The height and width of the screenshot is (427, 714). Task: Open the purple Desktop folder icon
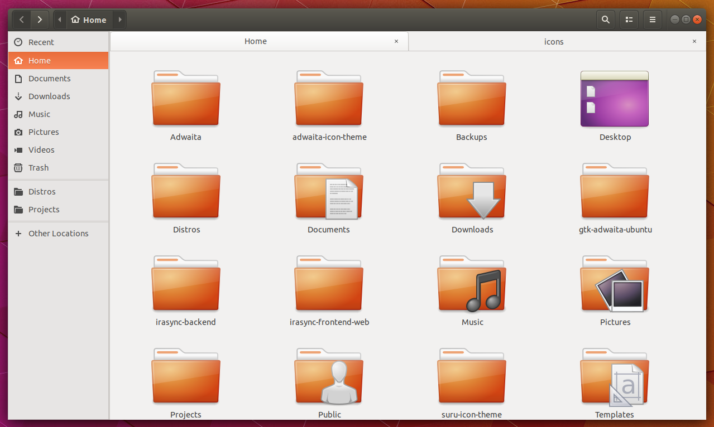(614, 99)
